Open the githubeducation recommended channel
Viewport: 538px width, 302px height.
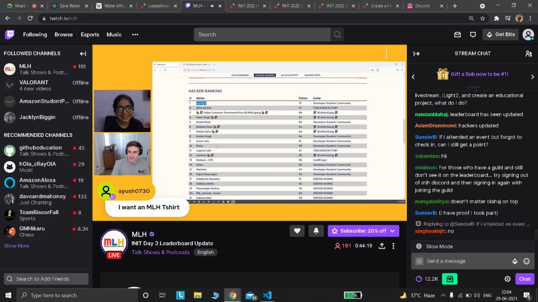coord(46,151)
